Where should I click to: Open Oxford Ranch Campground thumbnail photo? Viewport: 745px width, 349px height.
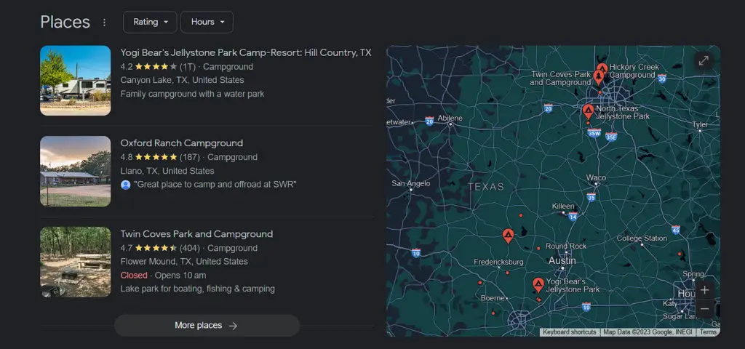(x=76, y=171)
